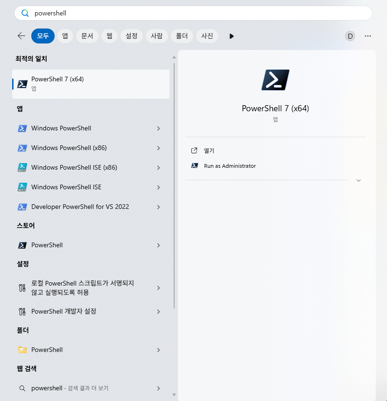The image size is (387, 401).
Task: Expand more actions for PowerShell 7
Action: pyautogui.click(x=358, y=180)
